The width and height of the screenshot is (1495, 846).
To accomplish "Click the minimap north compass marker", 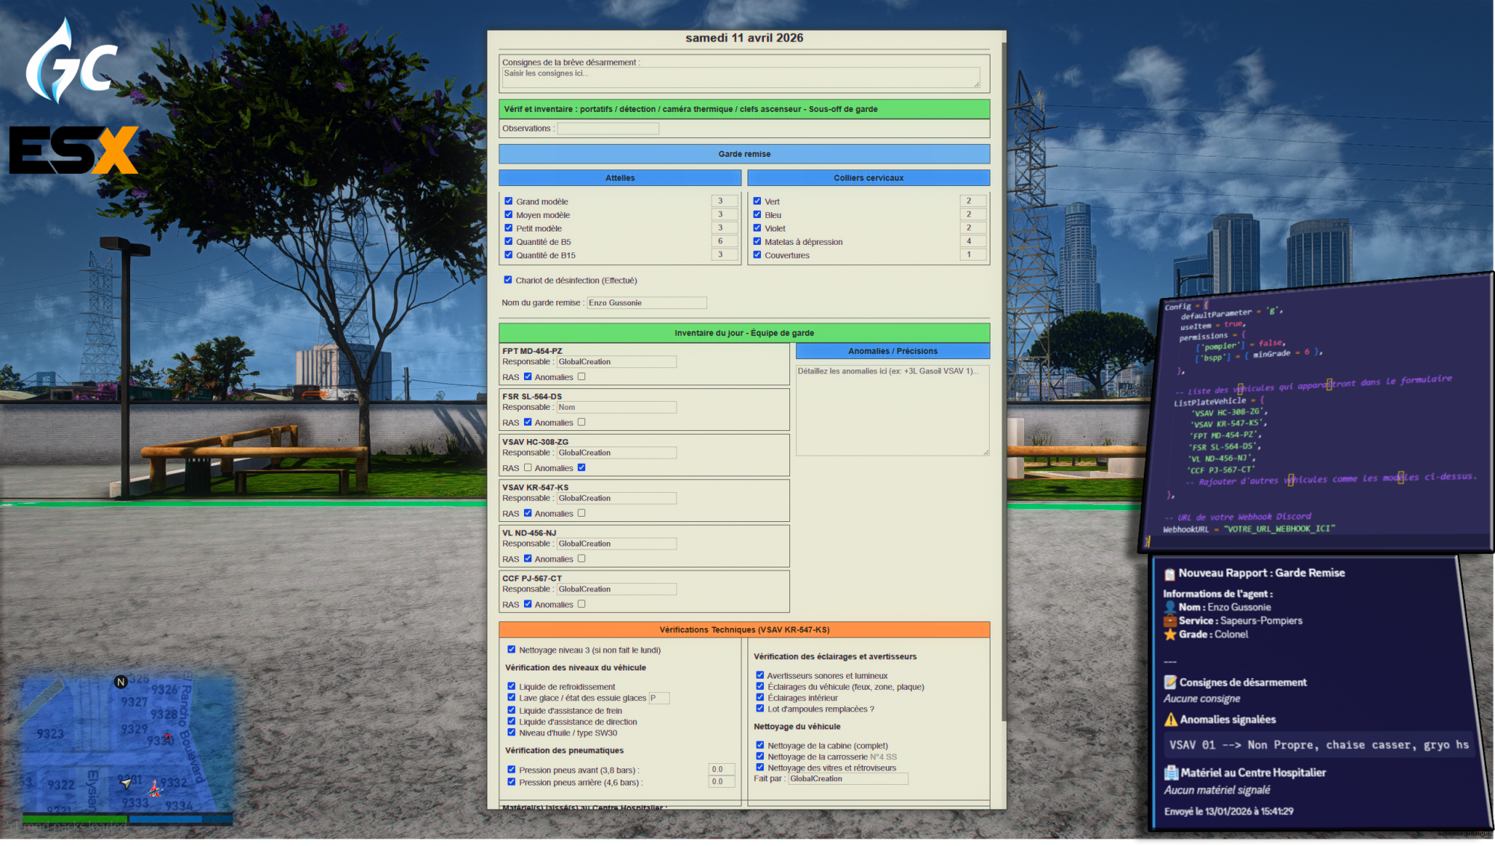I will click(120, 682).
